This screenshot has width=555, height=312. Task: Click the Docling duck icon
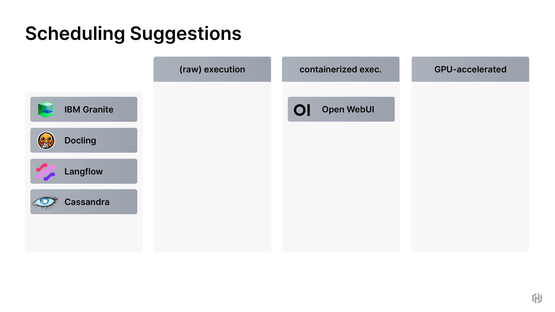[46, 140]
